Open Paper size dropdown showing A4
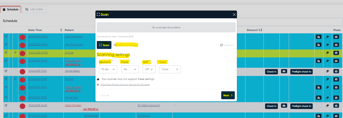This screenshot has height=118, width=343. pos(130,69)
